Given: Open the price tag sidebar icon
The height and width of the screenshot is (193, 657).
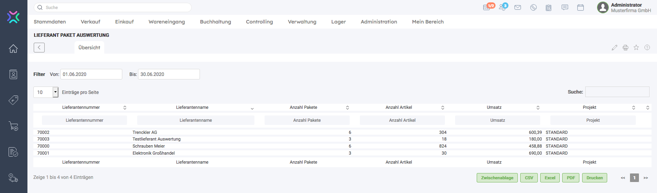Looking at the screenshot, I should (13, 100).
